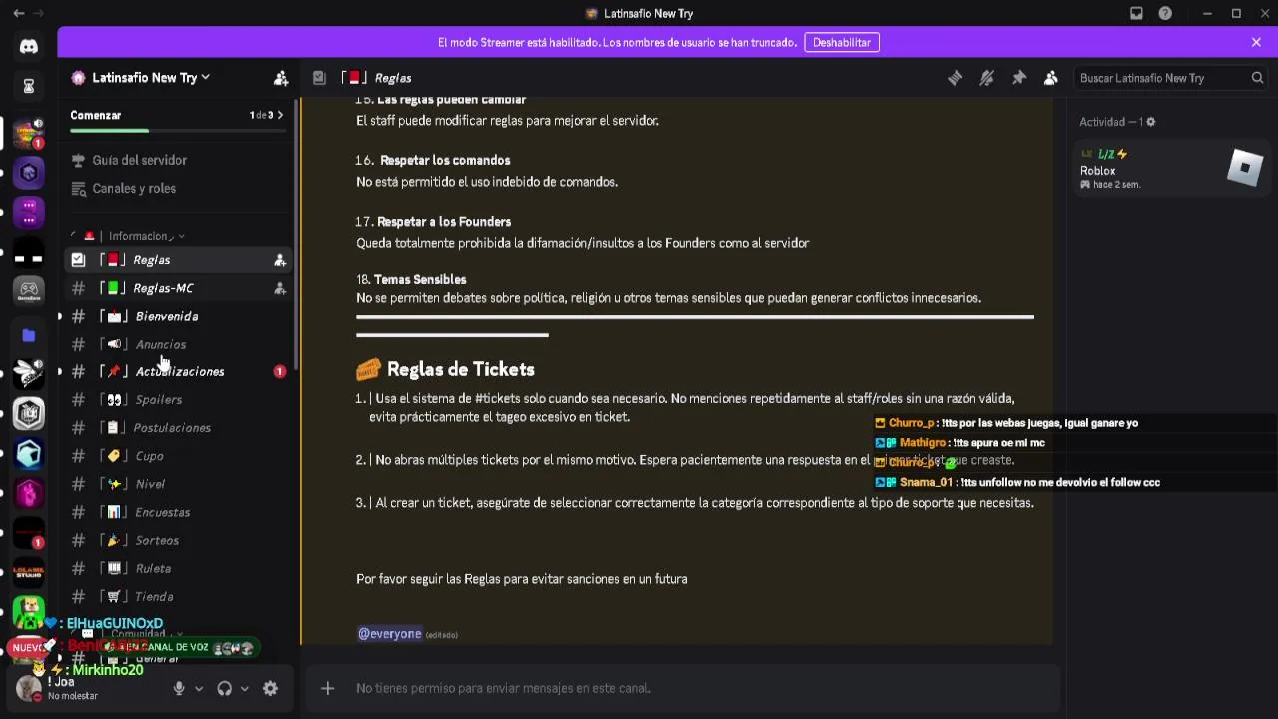Deafen with headphones icon

coord(225,688)
